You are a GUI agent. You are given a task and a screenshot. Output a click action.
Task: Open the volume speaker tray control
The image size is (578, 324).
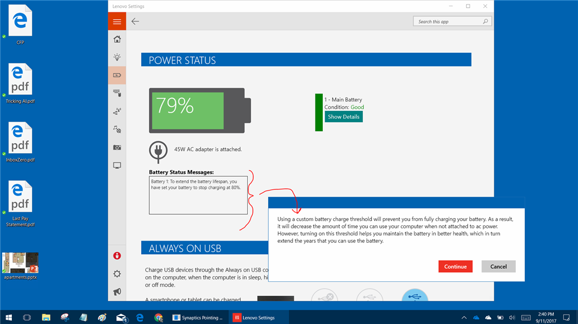[x=511, y=317]
